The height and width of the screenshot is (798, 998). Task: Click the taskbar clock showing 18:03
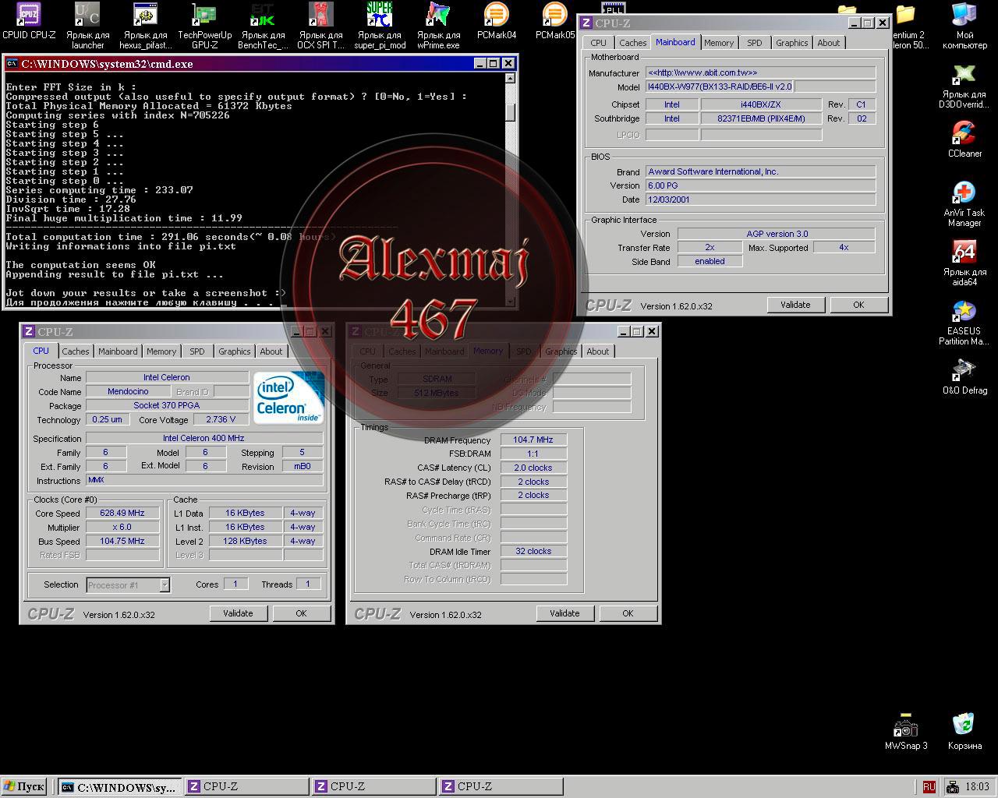[x=977, y=787]
